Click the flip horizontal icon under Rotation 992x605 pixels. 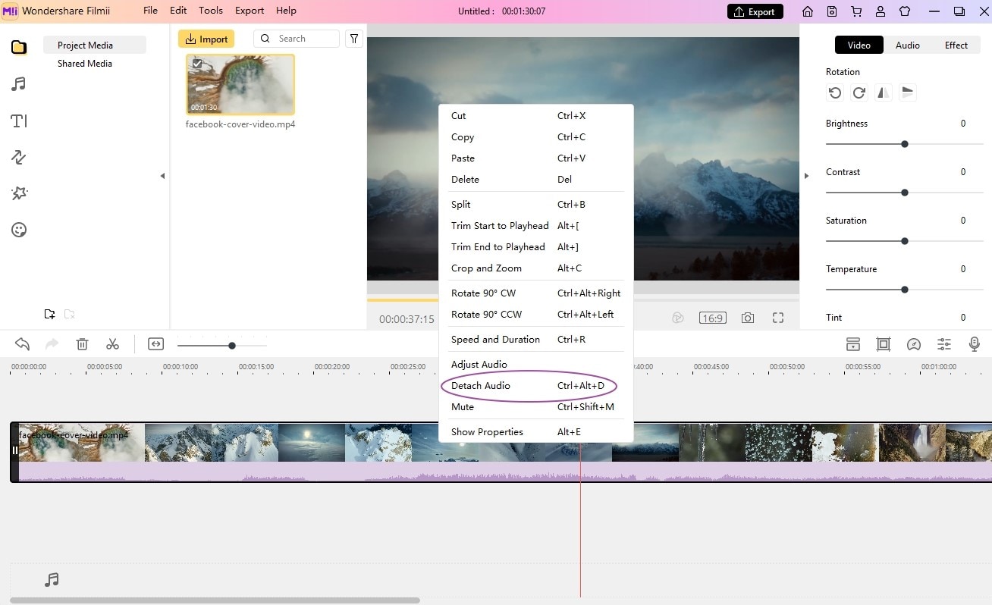point(884,92)
